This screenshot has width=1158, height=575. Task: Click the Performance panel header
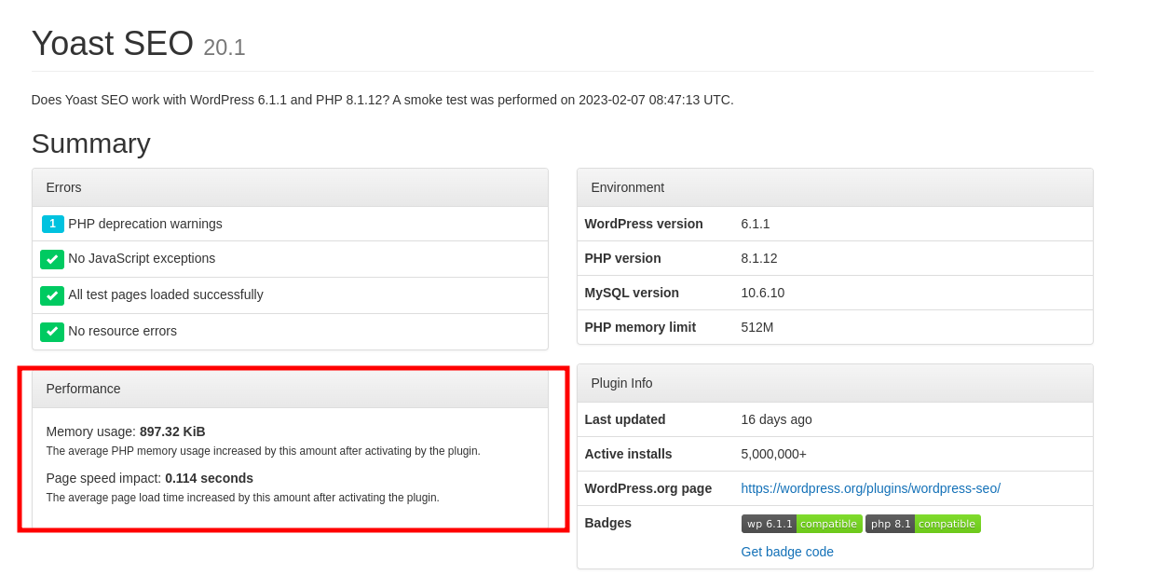pyautogui.click(x=290, y=389)
